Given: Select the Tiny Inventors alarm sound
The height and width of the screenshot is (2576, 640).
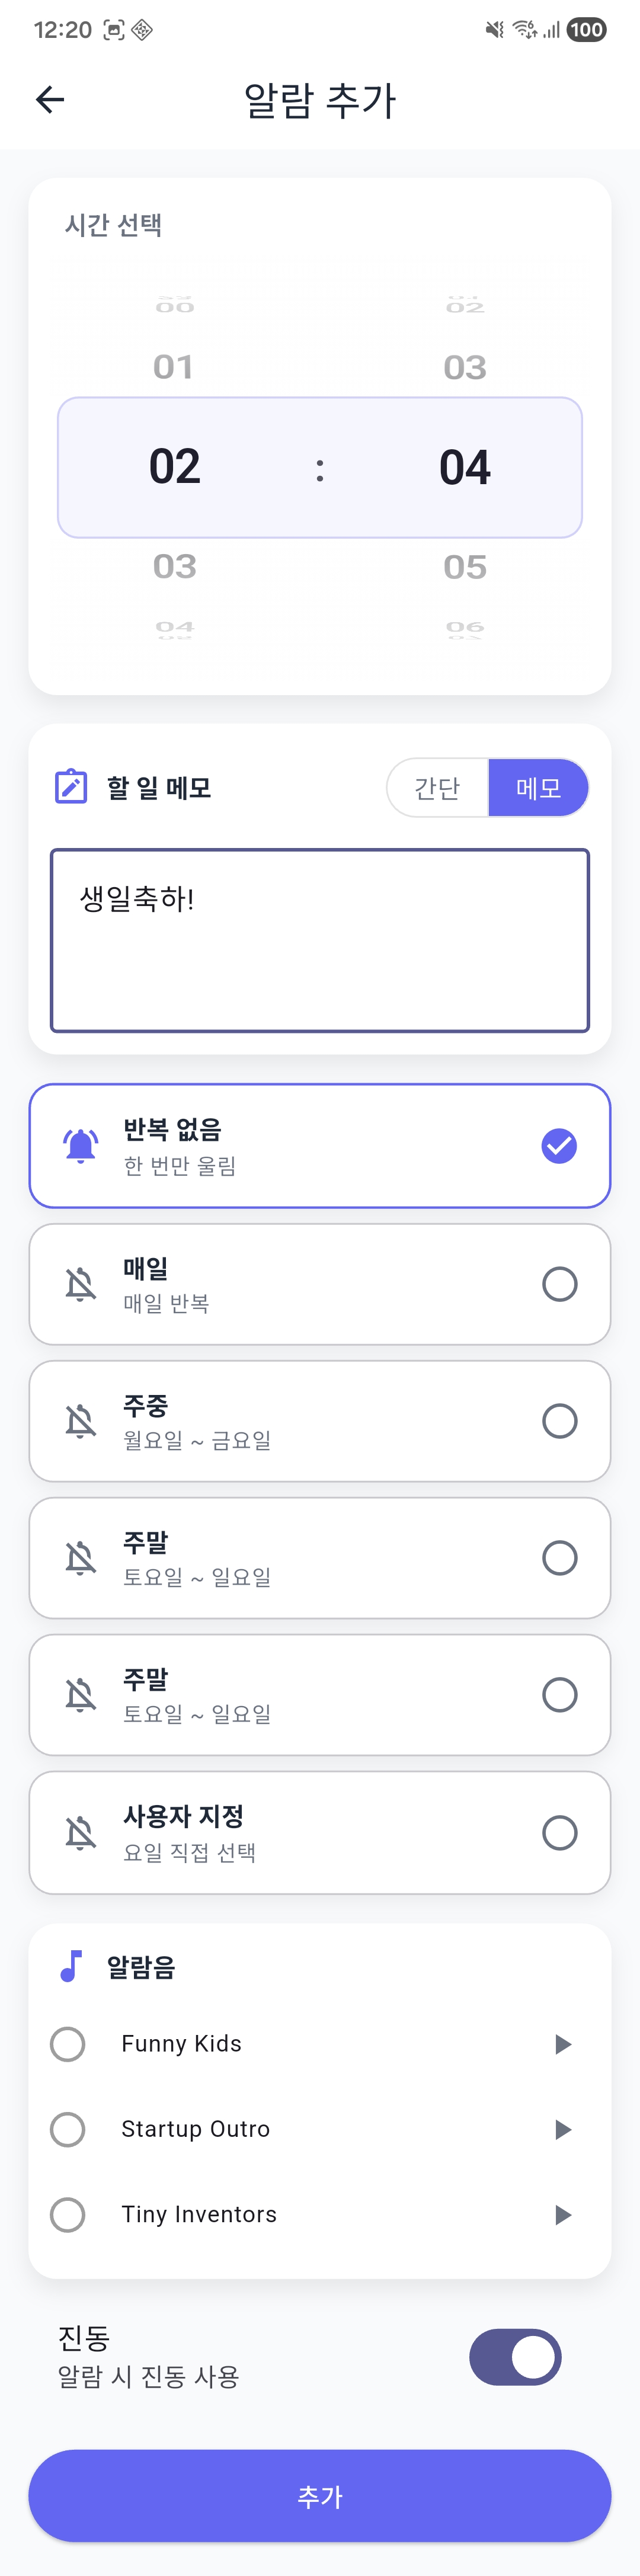Looking at the screenshot, I should coord(67,2214).
